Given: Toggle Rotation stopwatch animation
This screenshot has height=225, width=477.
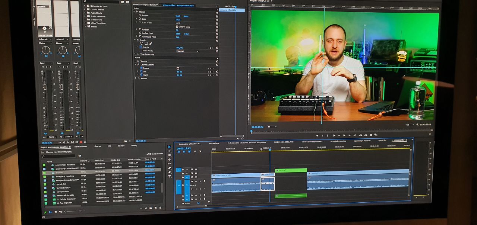Looking at the screenshot, I should (140, 29).
